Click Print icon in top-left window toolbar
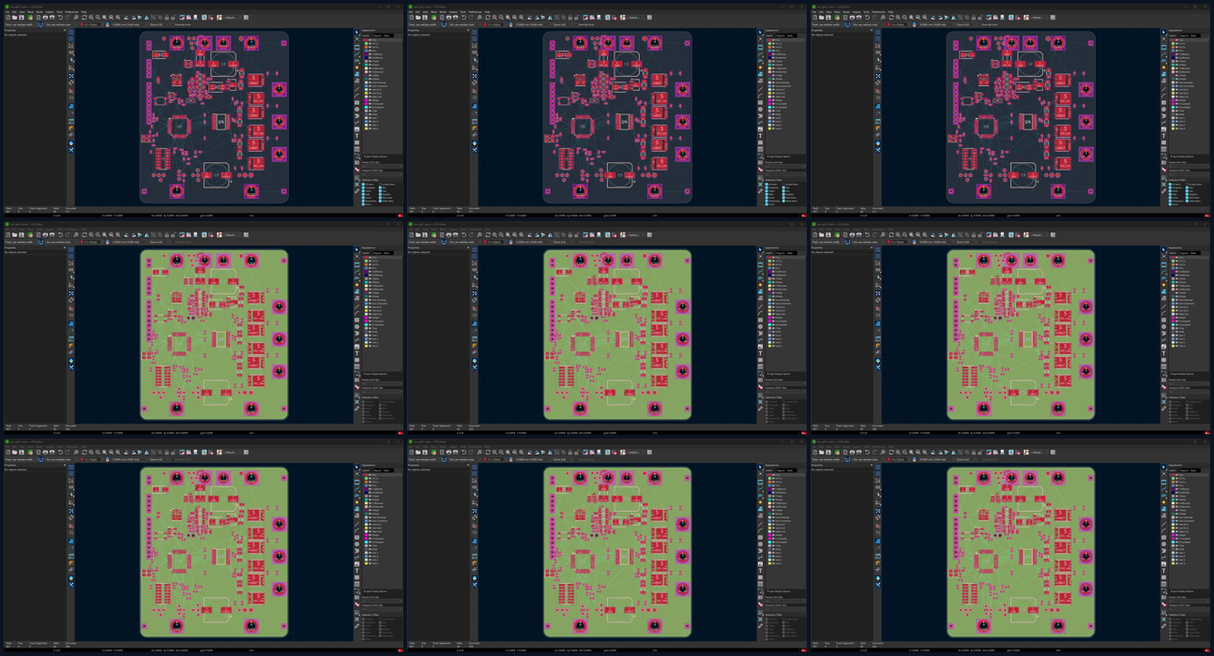Viewport: 1214px width, 656px height. pyautogui.click(x=45, y=18)
